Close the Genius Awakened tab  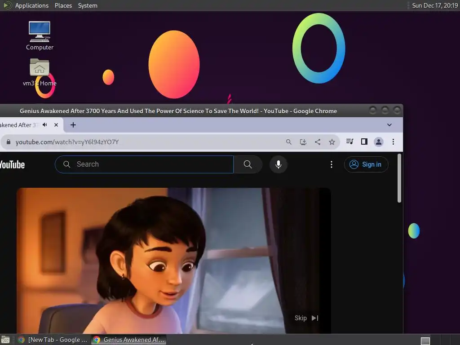56,125
